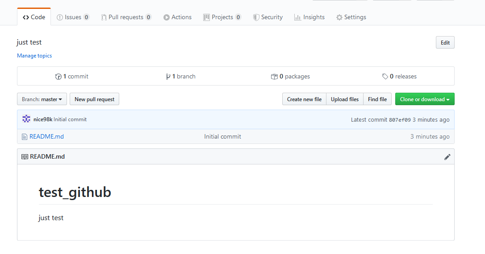Click the Pull requests merge icon
Screen dimensions: 485x254
point(104,17)
